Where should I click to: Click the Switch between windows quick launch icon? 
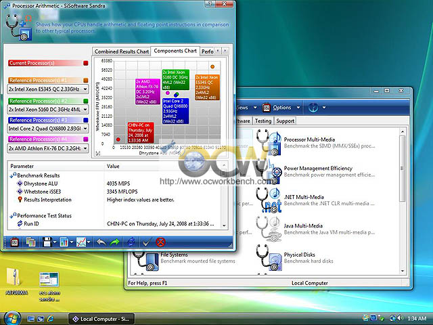pos(41,319)
